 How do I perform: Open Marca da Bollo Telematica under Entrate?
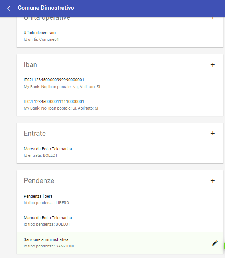[x=120, y=152]
